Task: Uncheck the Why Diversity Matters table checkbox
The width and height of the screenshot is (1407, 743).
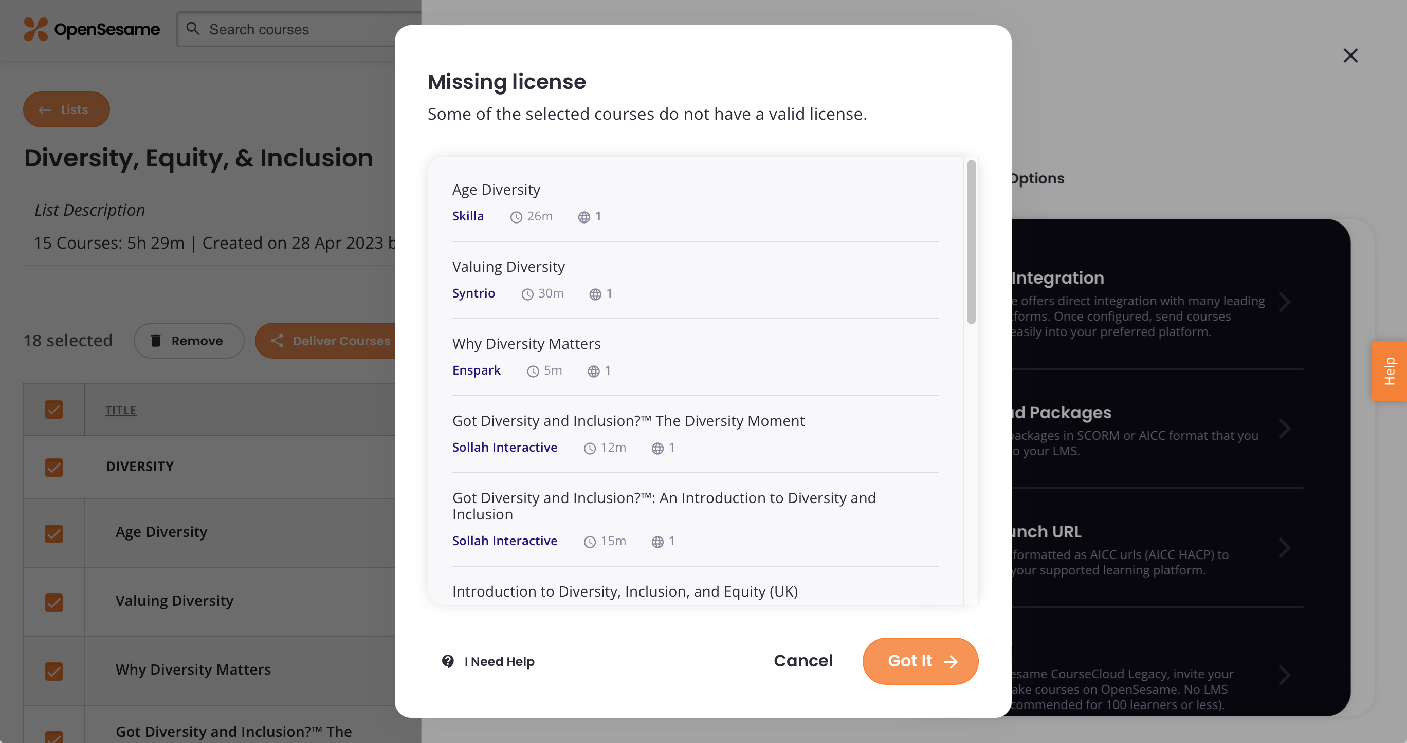Action: pyautogui.click(x=54, y=671)
